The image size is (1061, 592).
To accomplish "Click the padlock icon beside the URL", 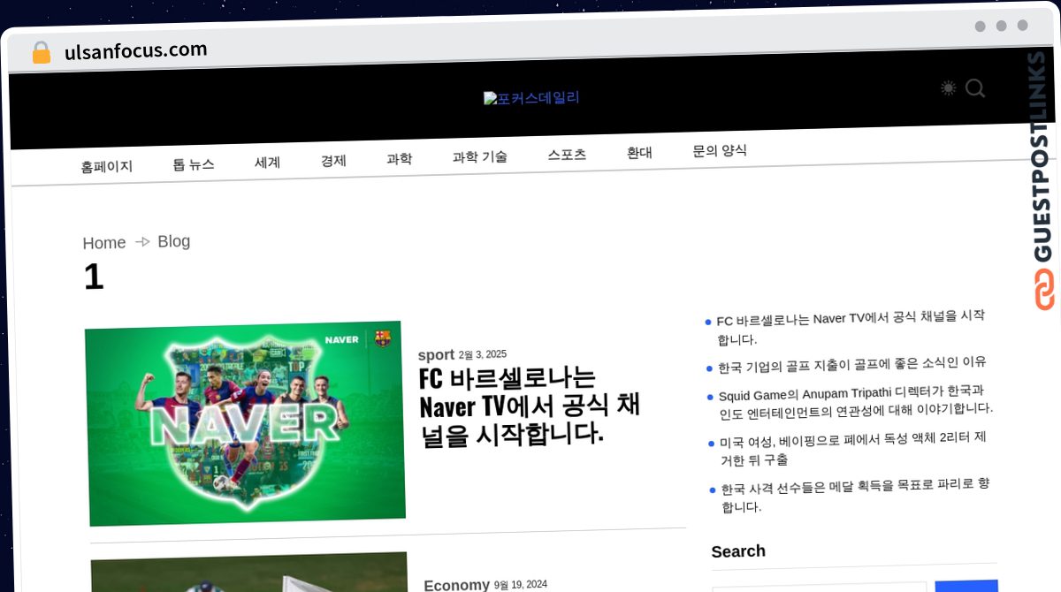I will (41, 52).
